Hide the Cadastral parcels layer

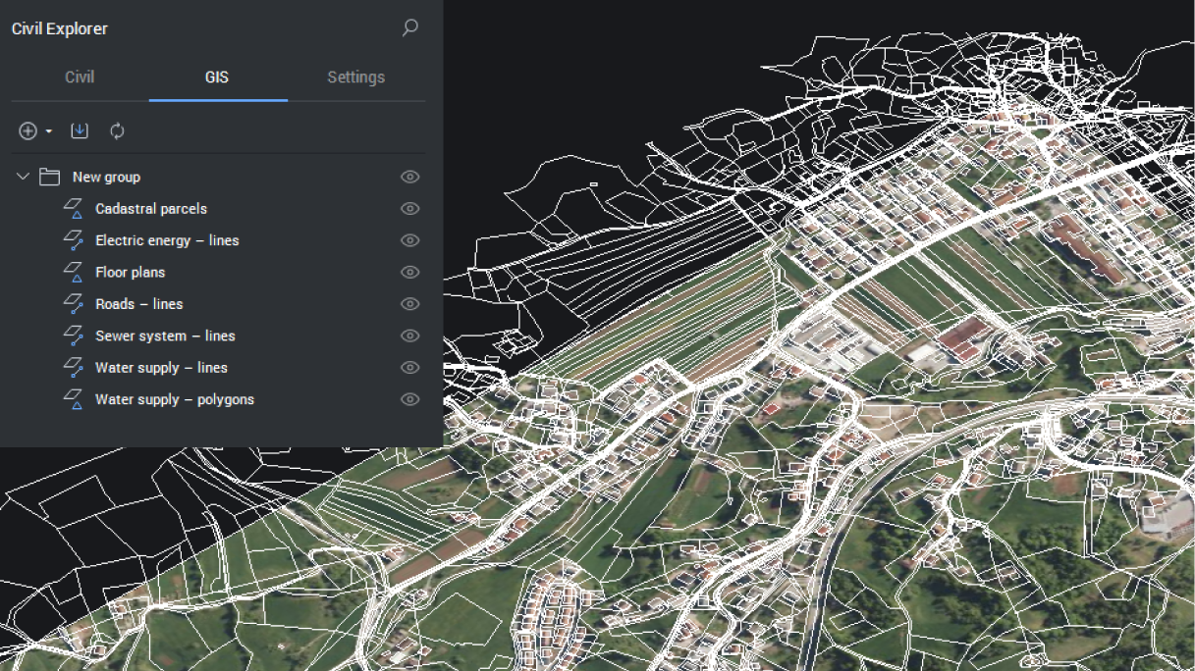pos(409,208)
